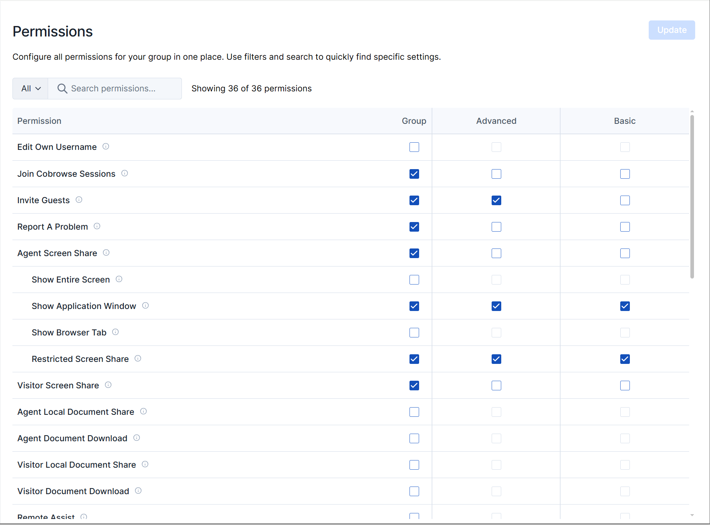Click the Showing 36 of 36 permissions text
This screenshot has height=525, width=710.
251,88
